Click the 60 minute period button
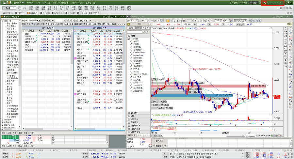 (x=211, y=21)
